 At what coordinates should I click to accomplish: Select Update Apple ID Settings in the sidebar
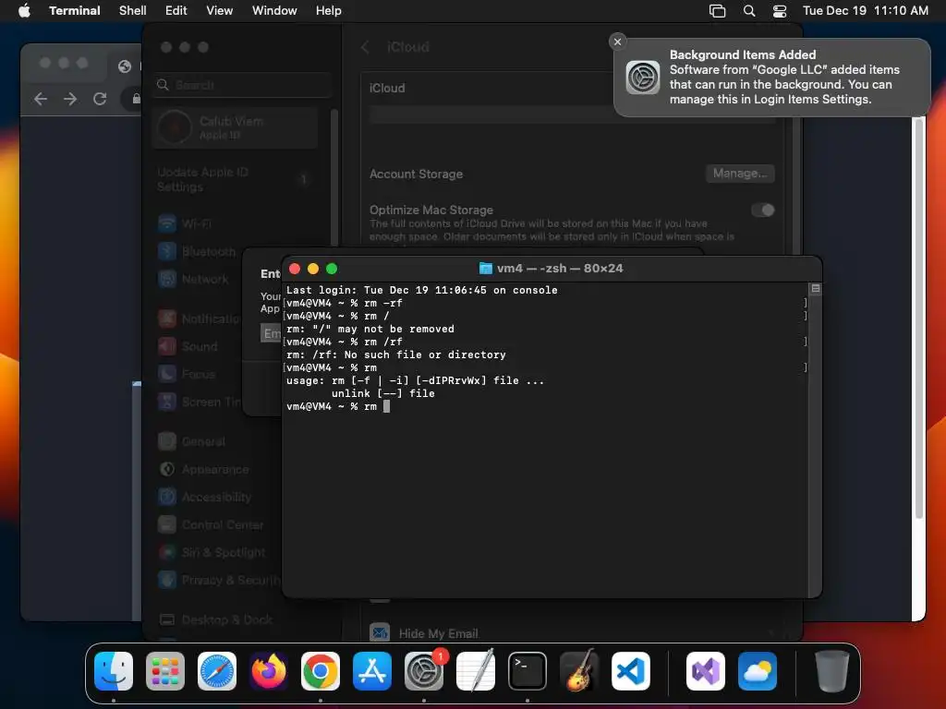point(235,180)
